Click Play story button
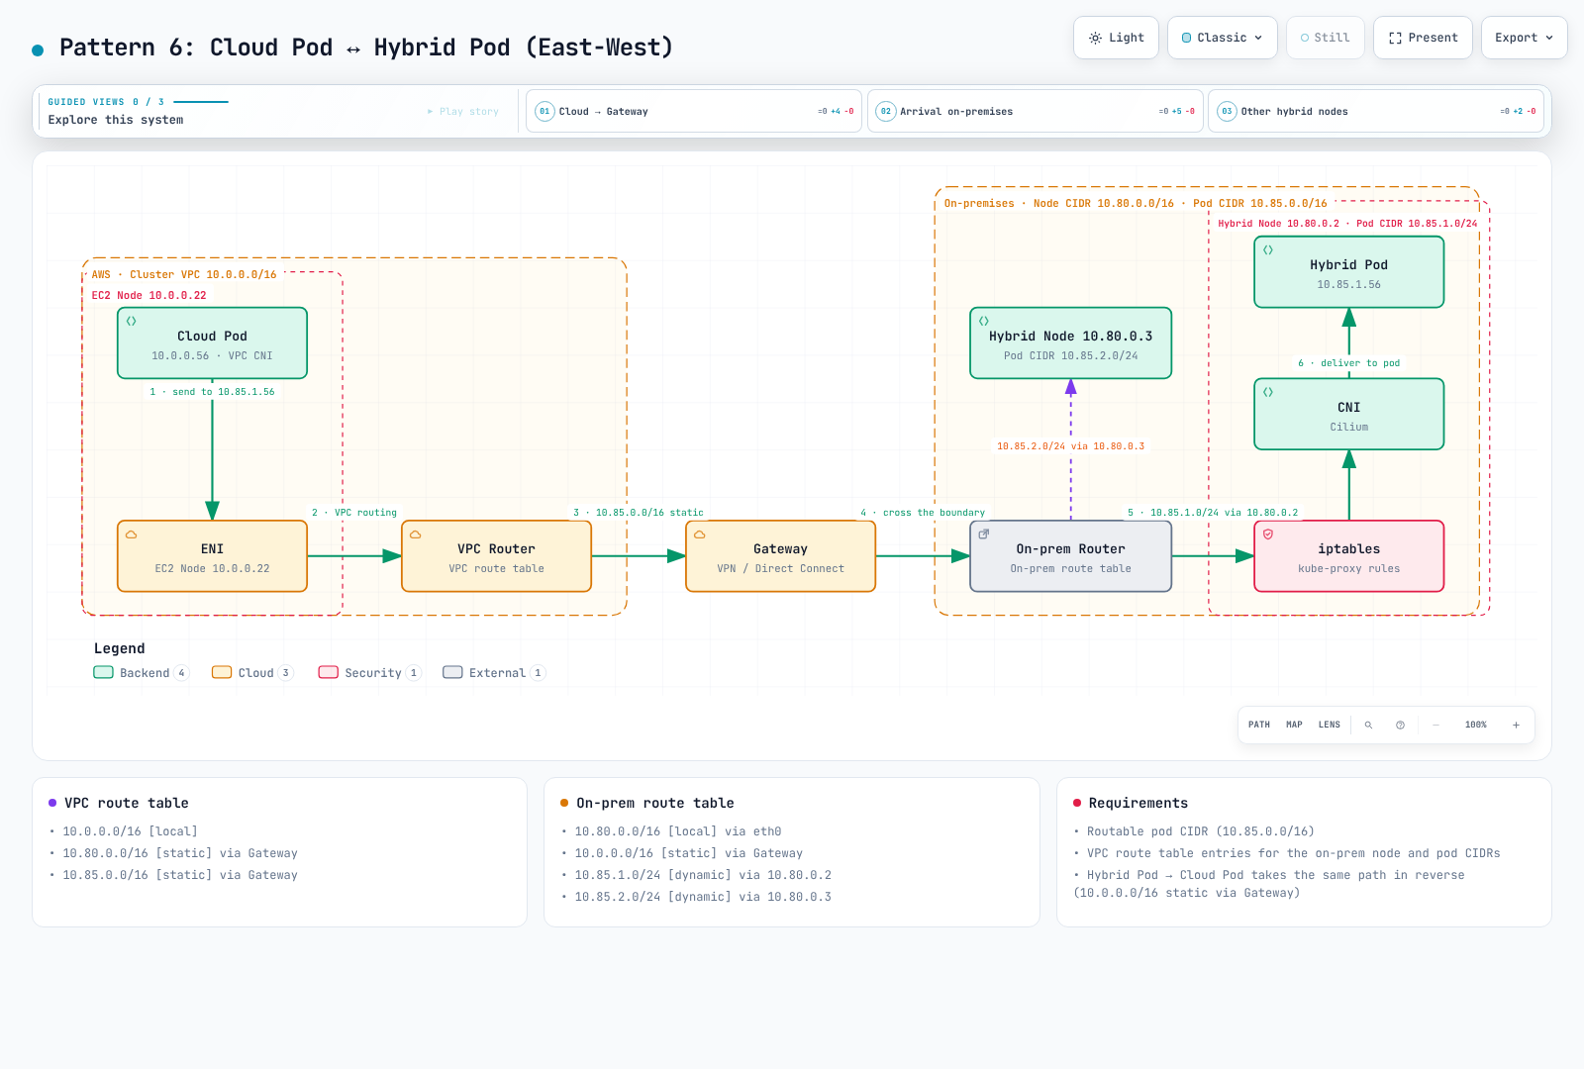This screenshot has width=1584, height=1069. click(463, 112)
